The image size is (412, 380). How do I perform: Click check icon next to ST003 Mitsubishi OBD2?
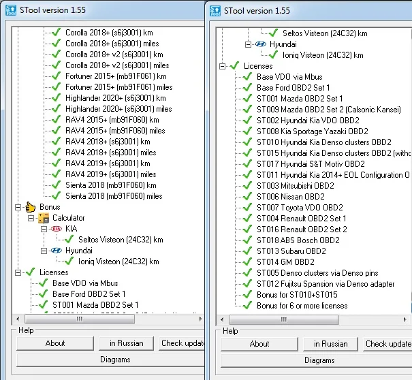247,185
